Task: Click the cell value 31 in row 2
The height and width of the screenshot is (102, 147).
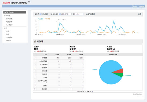Action: tap(58, 61)
